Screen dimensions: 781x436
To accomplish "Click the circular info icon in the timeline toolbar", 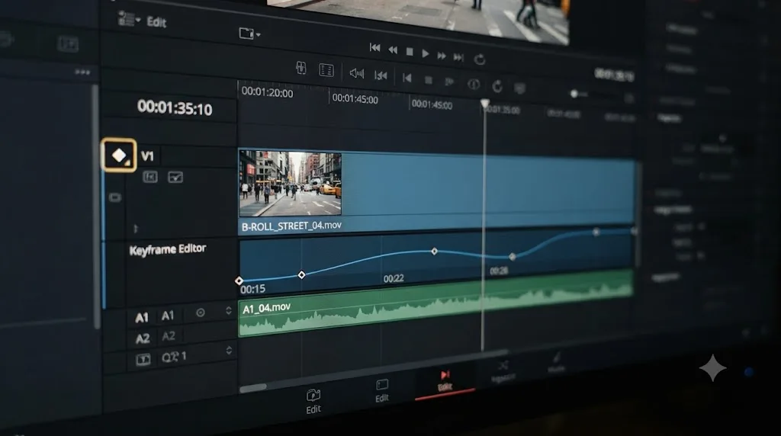I will (474, 84).
